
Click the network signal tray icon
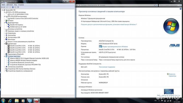pos(168,101)
